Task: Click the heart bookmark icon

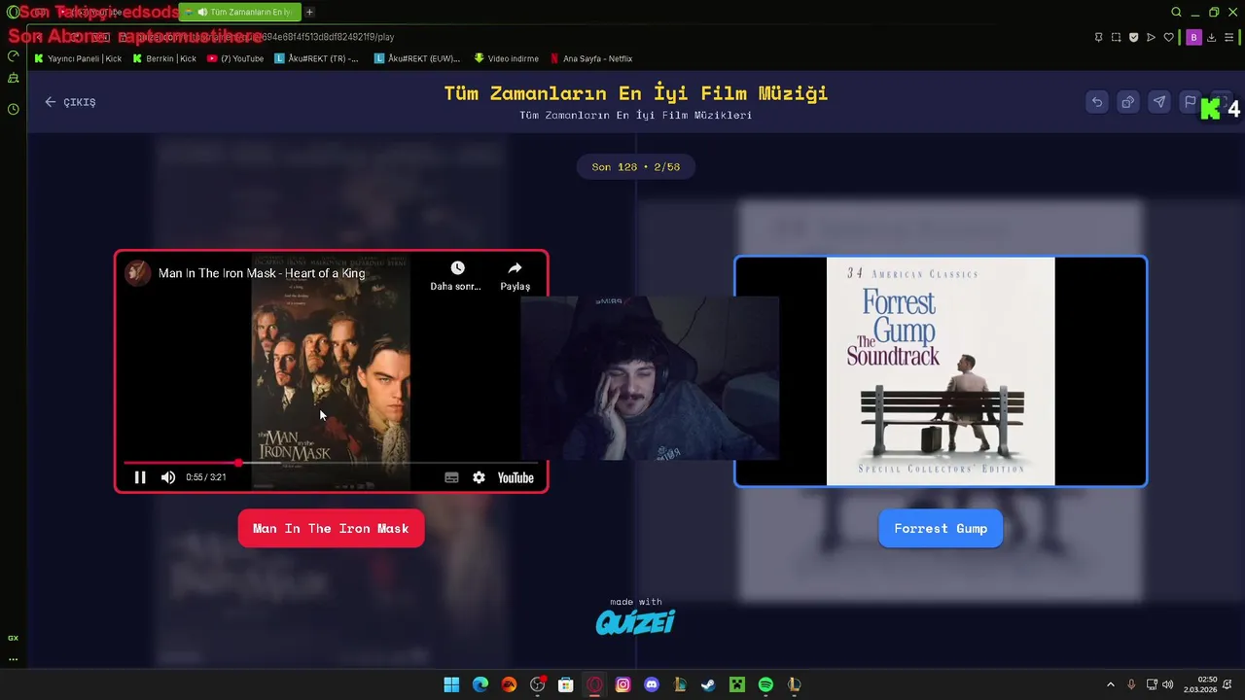Action: [1169, 37]
